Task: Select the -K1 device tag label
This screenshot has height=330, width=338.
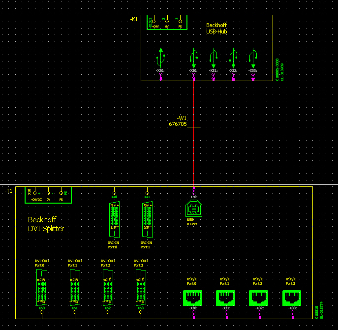Action: coord(134,19)
